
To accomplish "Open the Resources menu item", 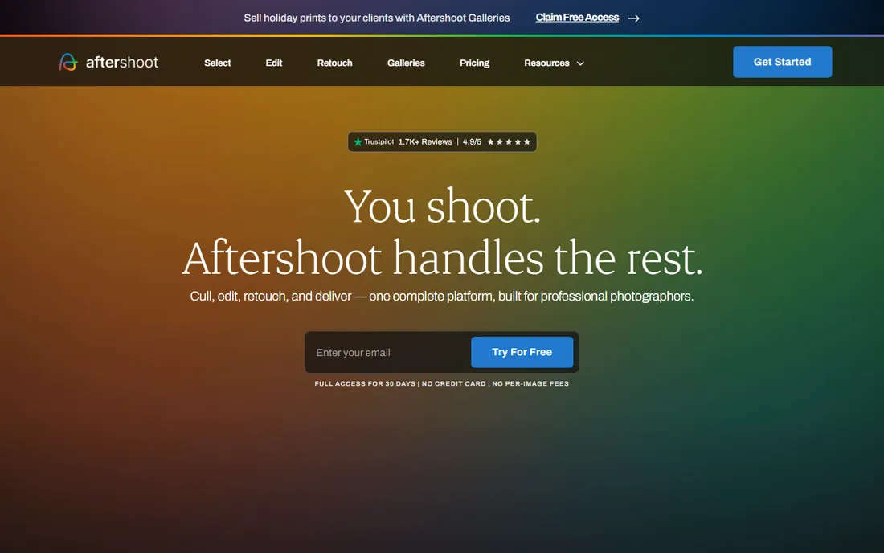I will (x=546, y=63).
